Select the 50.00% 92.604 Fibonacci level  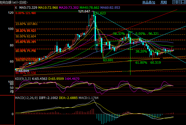click(26, 36)
